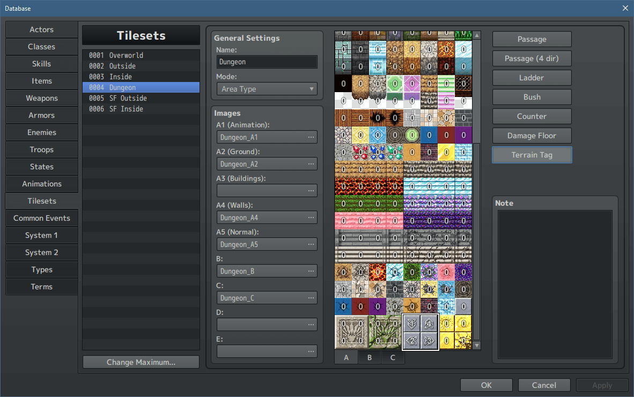Click the dark lattice grate tile
The image size is (634, 397).
pyautogui.click(x=463, y=84)
